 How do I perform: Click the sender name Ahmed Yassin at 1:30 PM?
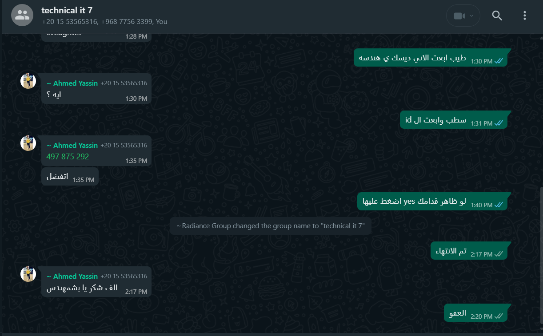coord(72,83)
